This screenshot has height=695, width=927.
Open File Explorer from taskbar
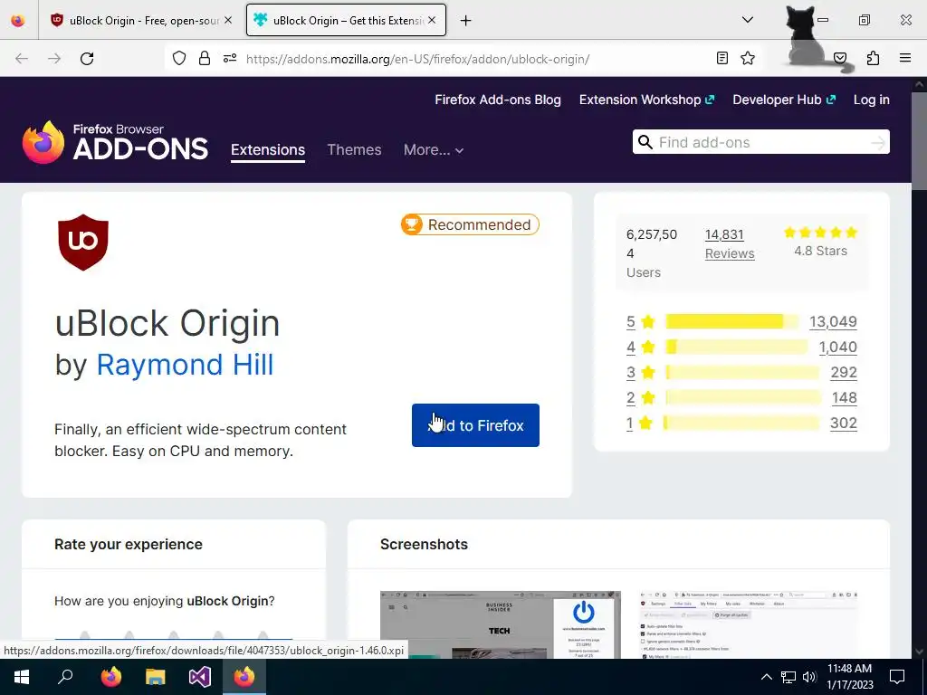pyautogui.click(x=156, y=677)
